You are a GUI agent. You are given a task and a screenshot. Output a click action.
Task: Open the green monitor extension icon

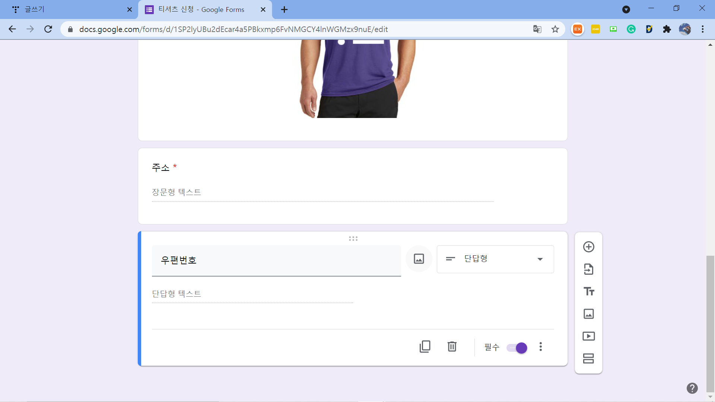pyautogui.click(x=613, y=29)
